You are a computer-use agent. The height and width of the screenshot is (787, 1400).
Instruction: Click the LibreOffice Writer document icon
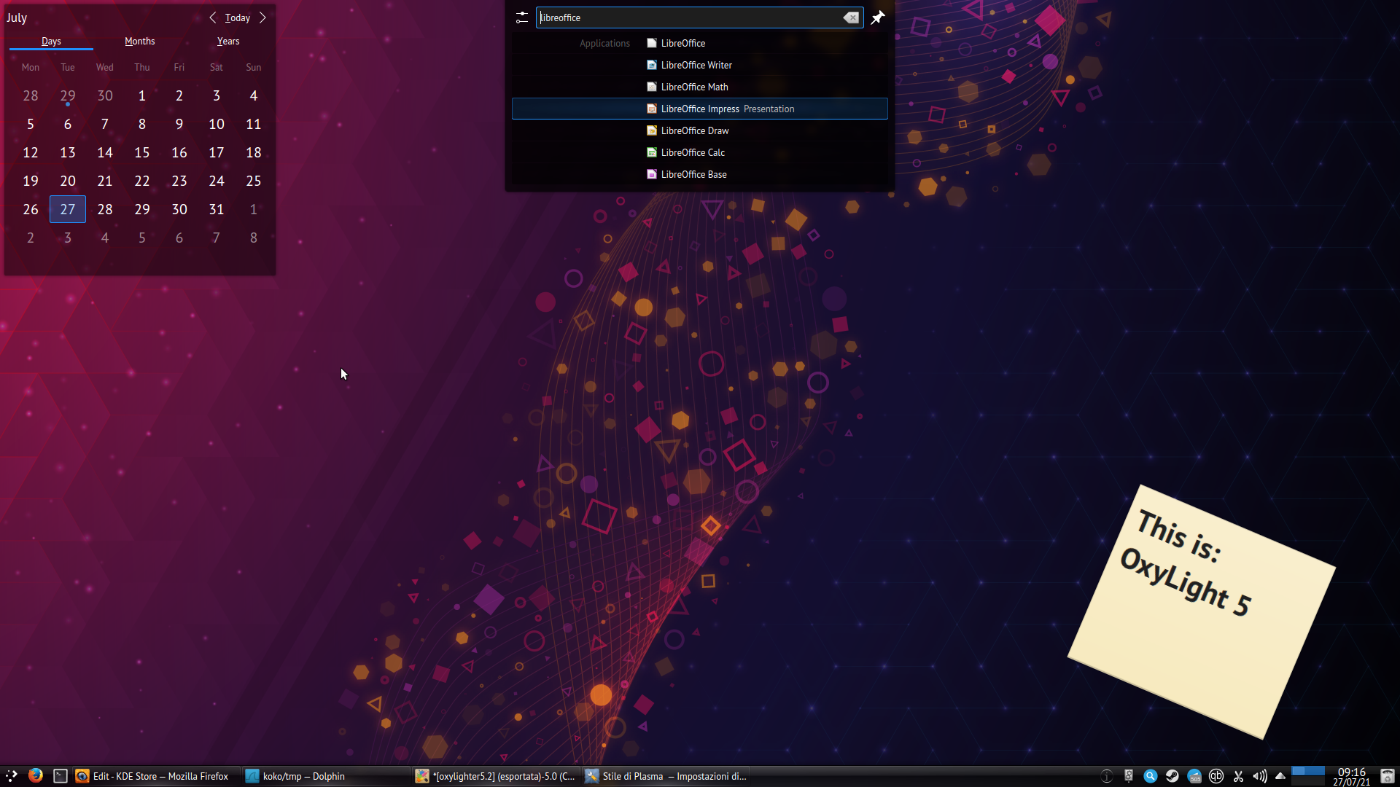click(x=652, y=65)
